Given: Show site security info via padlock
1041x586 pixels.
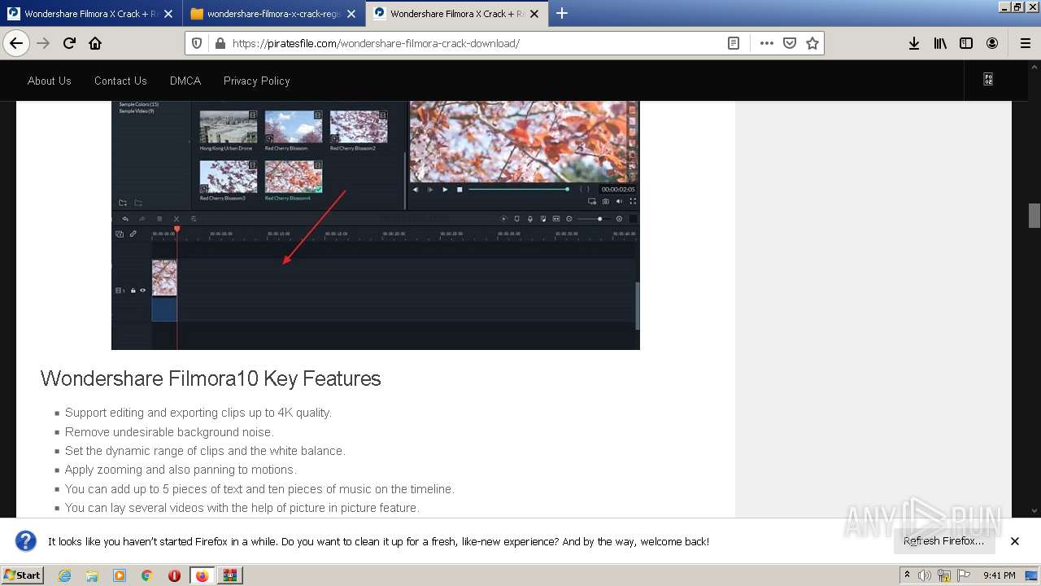Looking at the screenshot, I should [220, 43].
